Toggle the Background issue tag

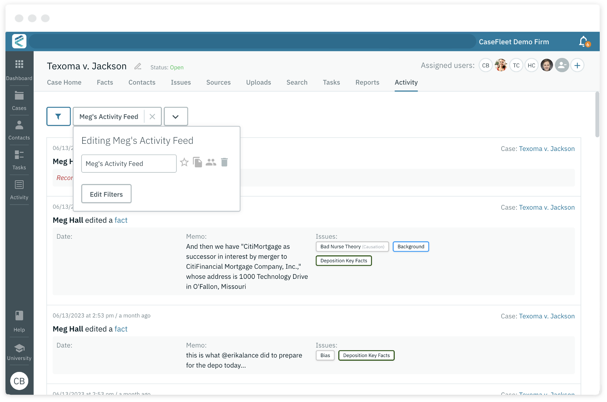[411, 247]
